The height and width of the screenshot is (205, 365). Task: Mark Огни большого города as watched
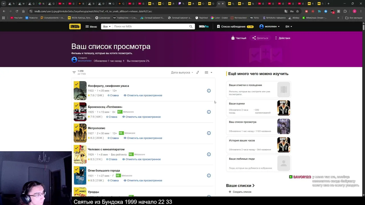(x=143, y=181)
